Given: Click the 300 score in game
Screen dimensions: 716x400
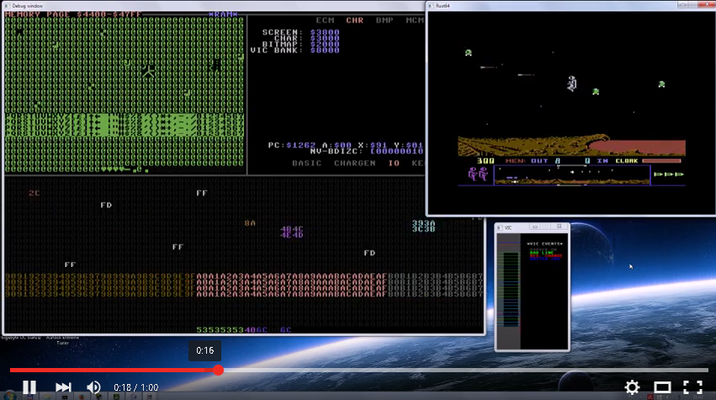Looking at the screenshot, I should 485,161.
